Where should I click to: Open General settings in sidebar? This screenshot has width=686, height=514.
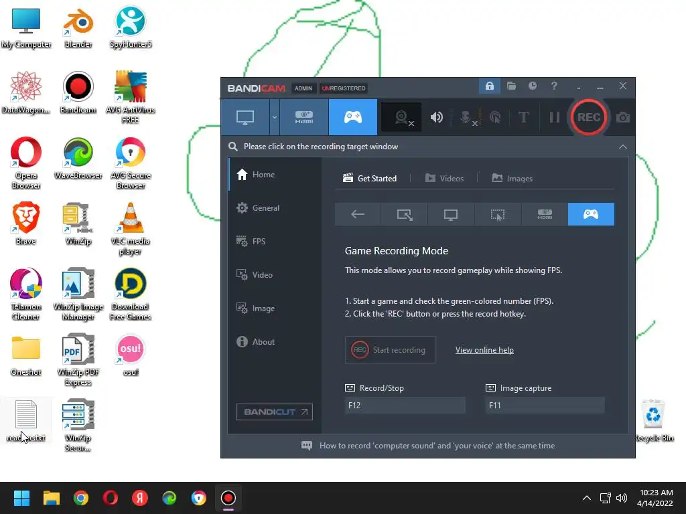[x=275, y=208]
